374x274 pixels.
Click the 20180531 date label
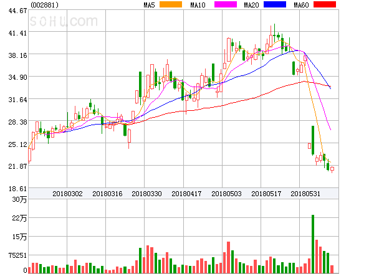point(305,194)
